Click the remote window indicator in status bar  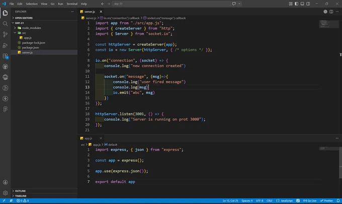click(4, 200)
